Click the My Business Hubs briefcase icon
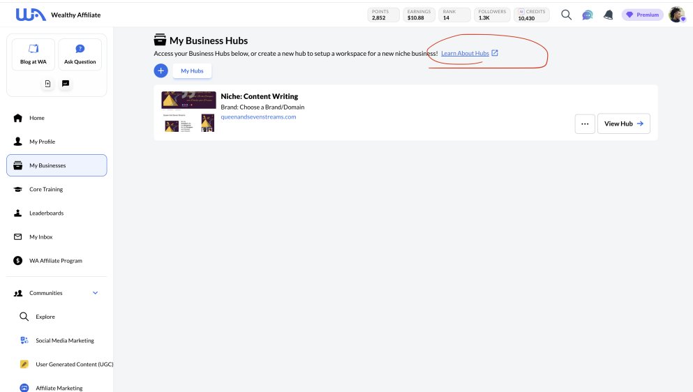Viewport: 693px width, 392px height. (x=160, y=40)
